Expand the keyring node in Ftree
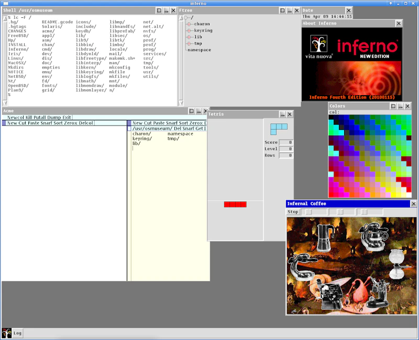This screenshot has width=419, height=340. pos(189,30)
